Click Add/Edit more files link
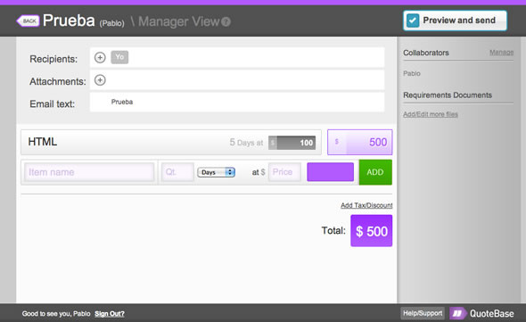This screenshot has height=322, width=526. click(x=431, y=114)
